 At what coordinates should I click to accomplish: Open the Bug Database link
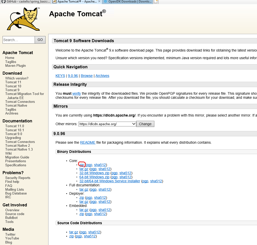[x=16, y=193]
